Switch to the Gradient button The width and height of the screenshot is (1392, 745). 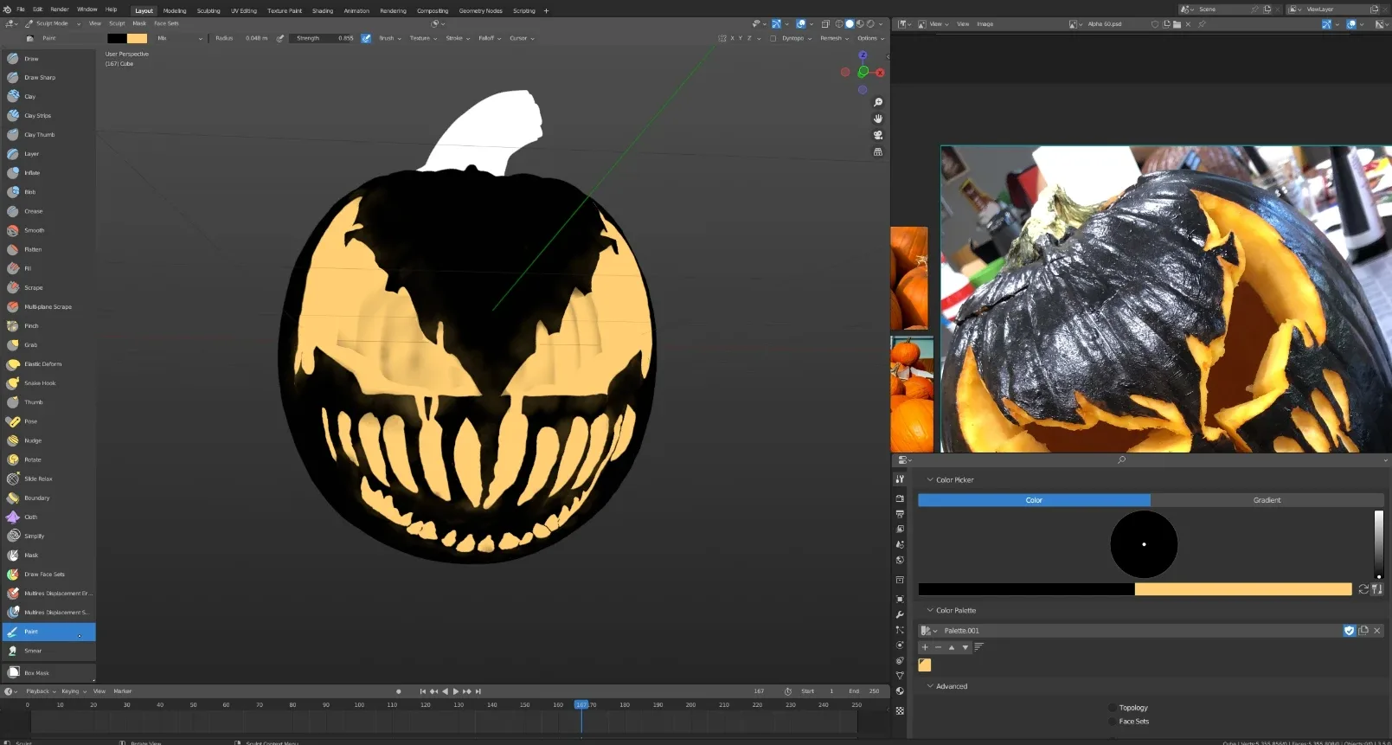pos(1267,500)
